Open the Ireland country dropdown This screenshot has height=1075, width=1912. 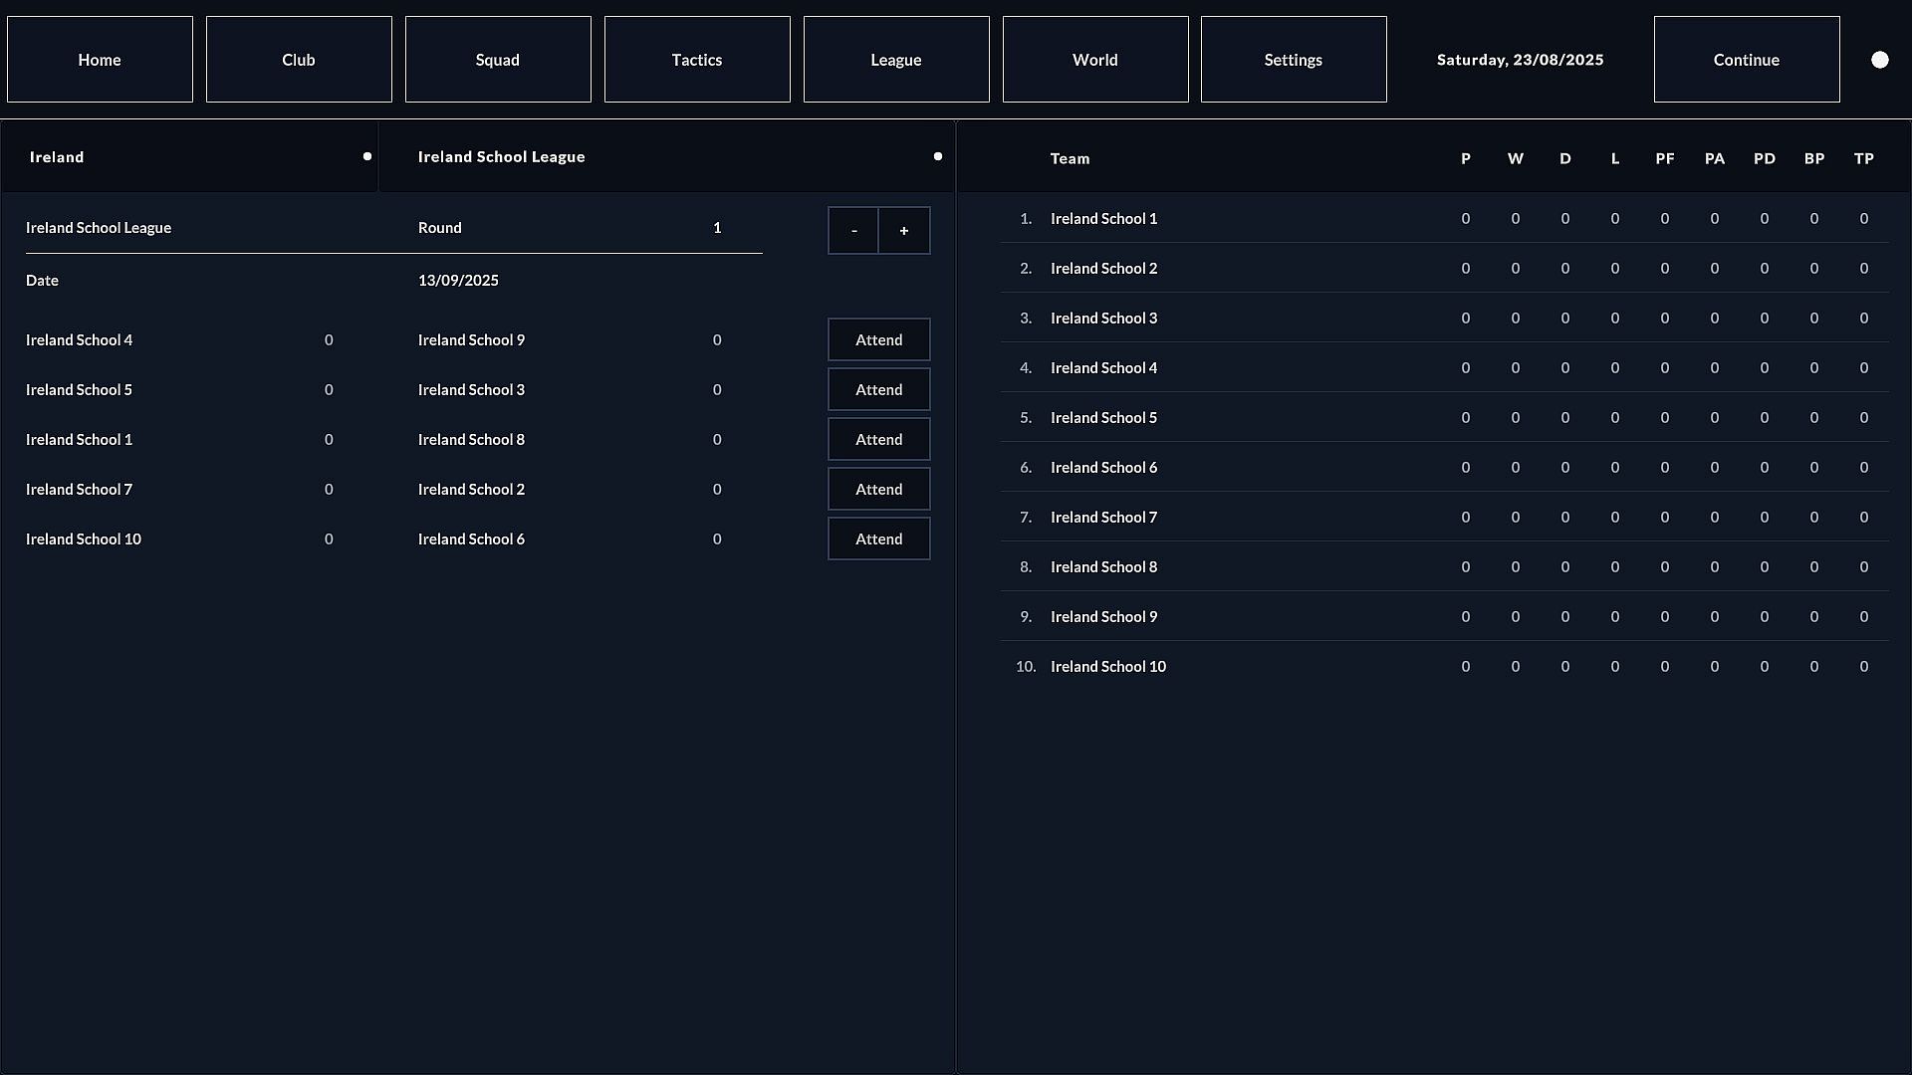coord(189,156)
